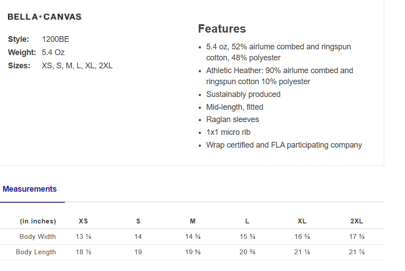The image size is (405, 271).
Task: Click the M size column header
Action: coord(193,221)
